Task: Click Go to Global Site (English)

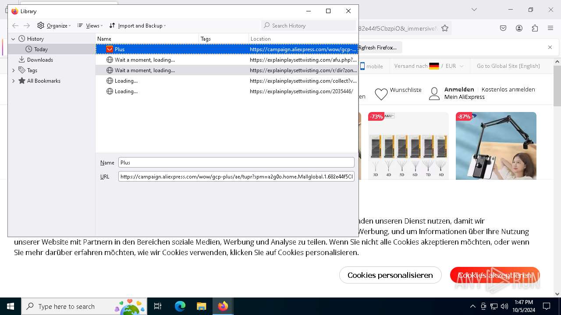Action: [x=508, y=66]
